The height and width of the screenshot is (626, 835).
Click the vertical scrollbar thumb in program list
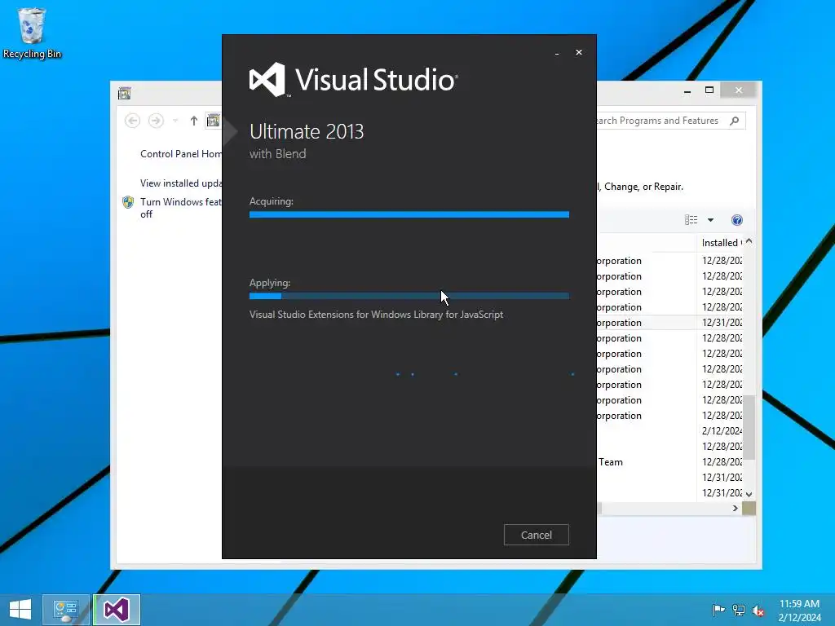[749, 427]
